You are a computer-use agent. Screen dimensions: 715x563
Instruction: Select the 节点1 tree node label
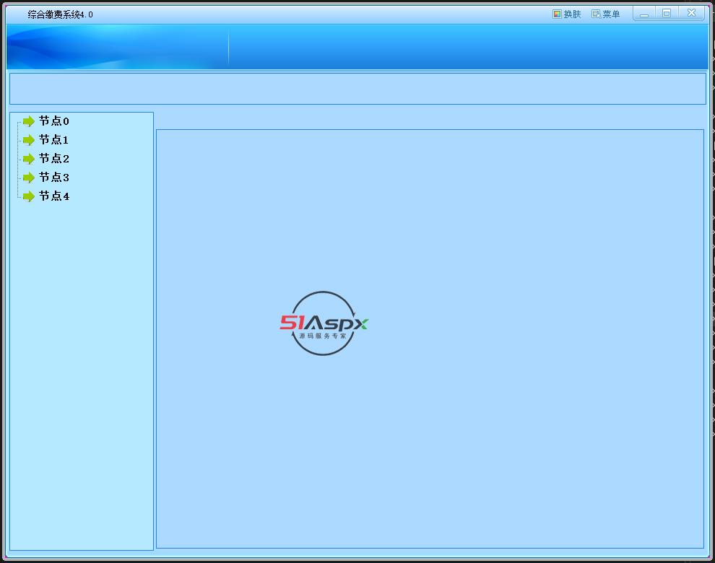tap(54, 140)
